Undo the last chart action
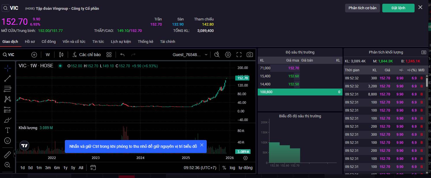This screenshot has width=431, height=178. [123, 55]
